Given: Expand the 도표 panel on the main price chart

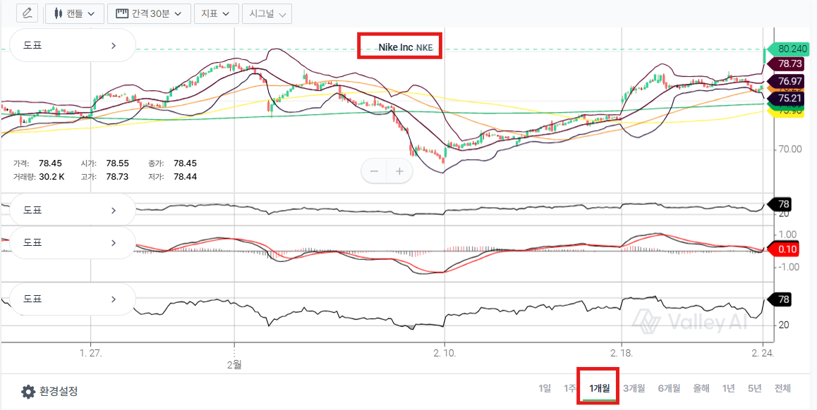Looking at the screenshot, I should click(71, 46).
